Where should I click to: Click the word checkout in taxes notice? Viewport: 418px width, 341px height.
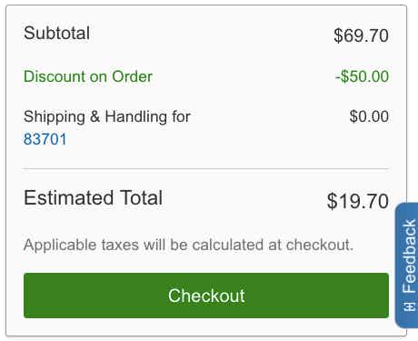click(320, 245)
